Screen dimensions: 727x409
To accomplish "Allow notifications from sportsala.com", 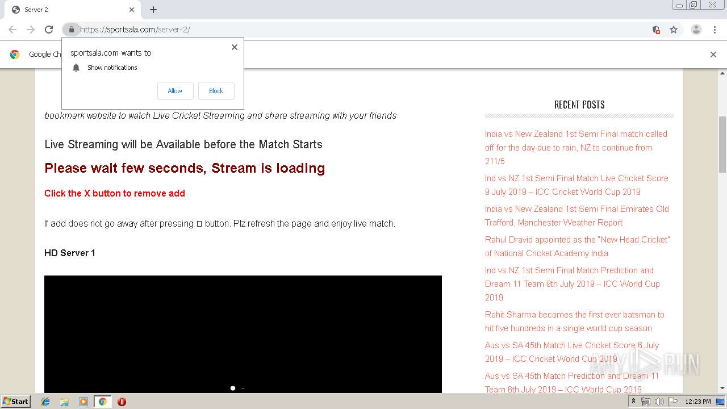I will [x=175, y=91].
